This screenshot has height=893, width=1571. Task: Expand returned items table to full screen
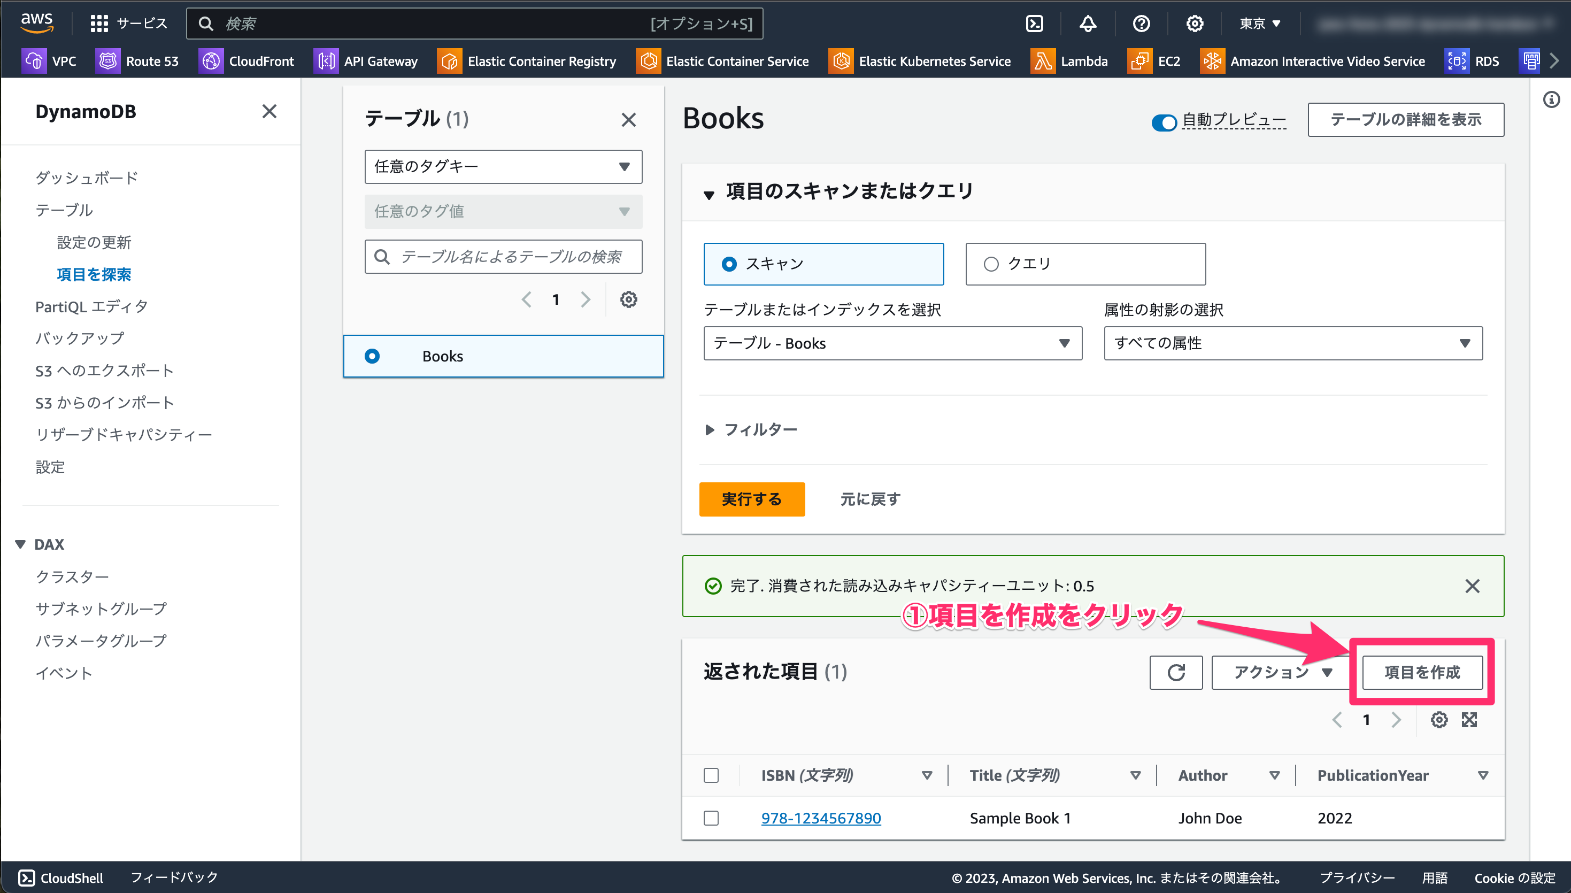[x=1469, y=719]
